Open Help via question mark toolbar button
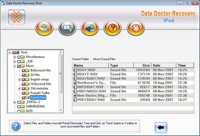 tap(112, 28)
